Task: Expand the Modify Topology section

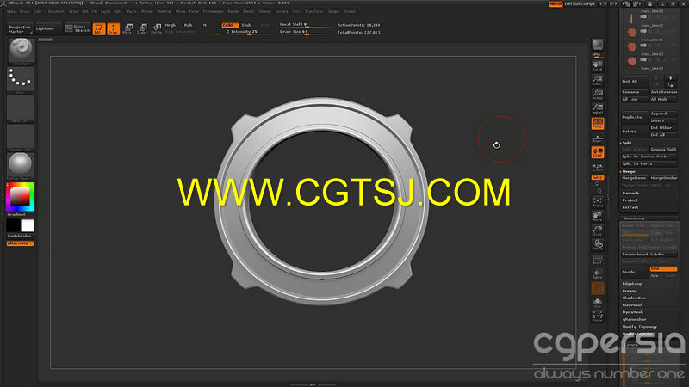Action: pos(639,327)
